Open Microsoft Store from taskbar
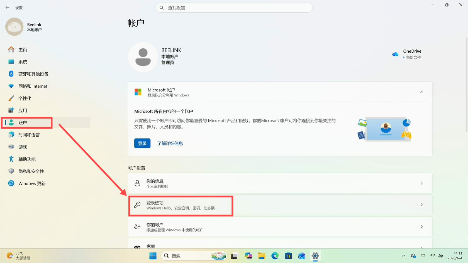Screen dimensions: 468x263 coord(288,256)
